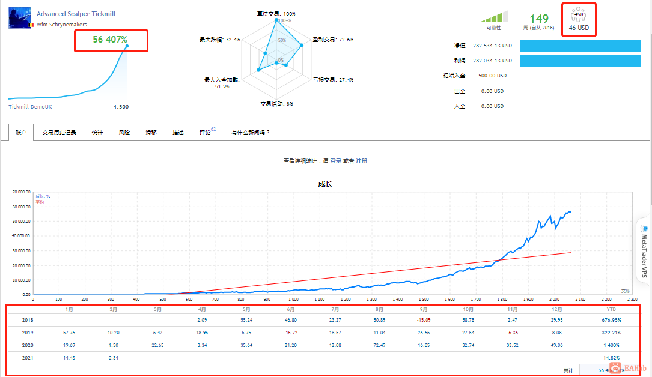This screenshot has width=652, height=377.
Task: Select the 2019 row label in table
Action: [x=28, y=333]
